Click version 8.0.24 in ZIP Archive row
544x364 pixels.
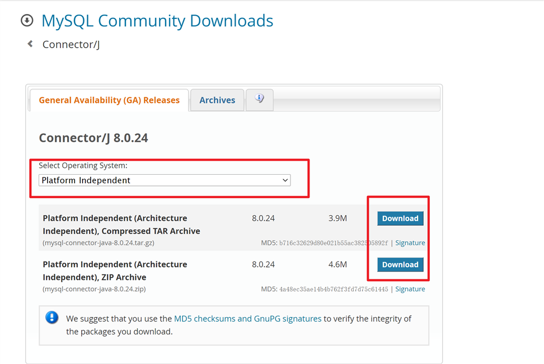coord(264,264)
